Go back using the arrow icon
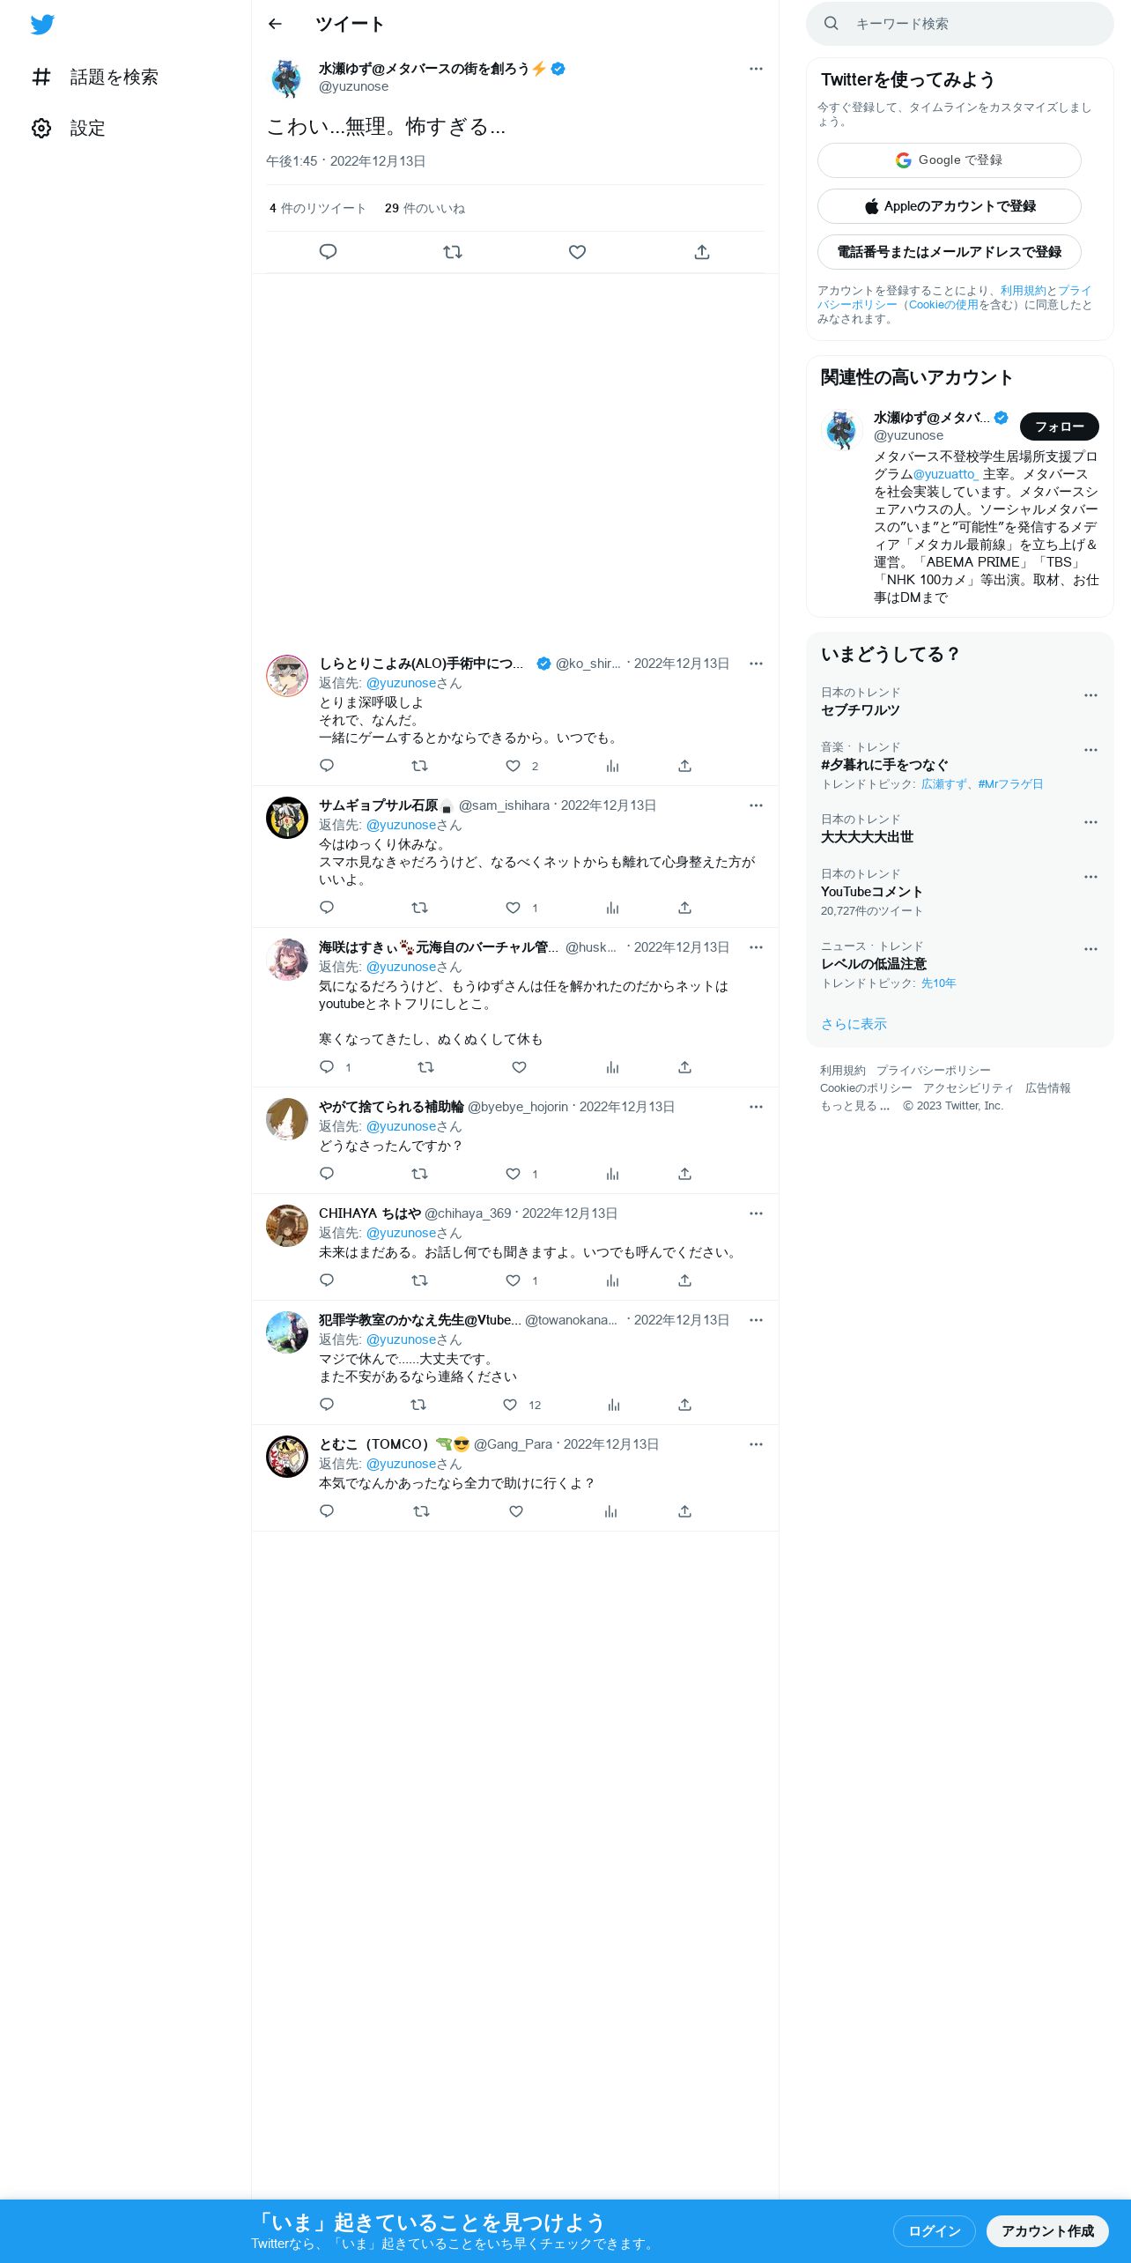 [x=275, y=24]
